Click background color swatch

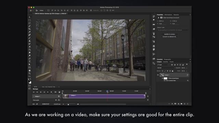pos(30,83)
